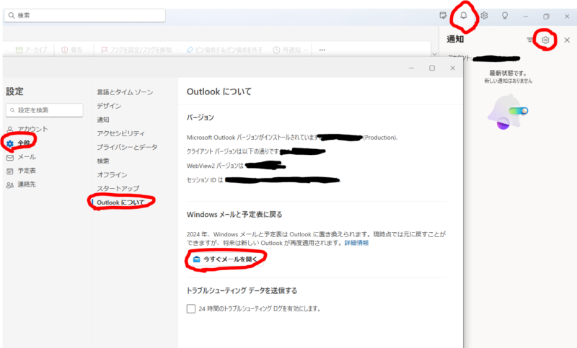Click the lightbulb tips icon
577x348 pixels.
point(505,15)
